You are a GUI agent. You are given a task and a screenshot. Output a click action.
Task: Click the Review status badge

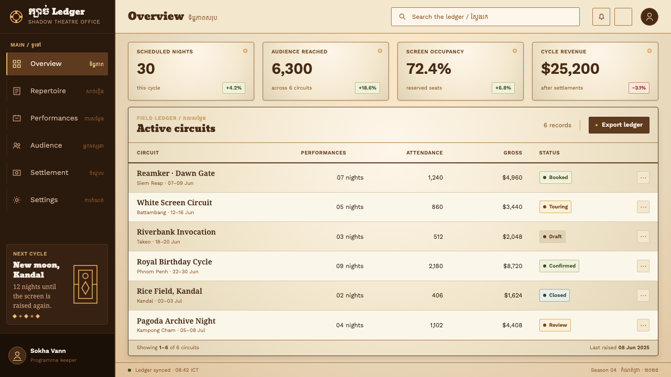pos(555,325)
